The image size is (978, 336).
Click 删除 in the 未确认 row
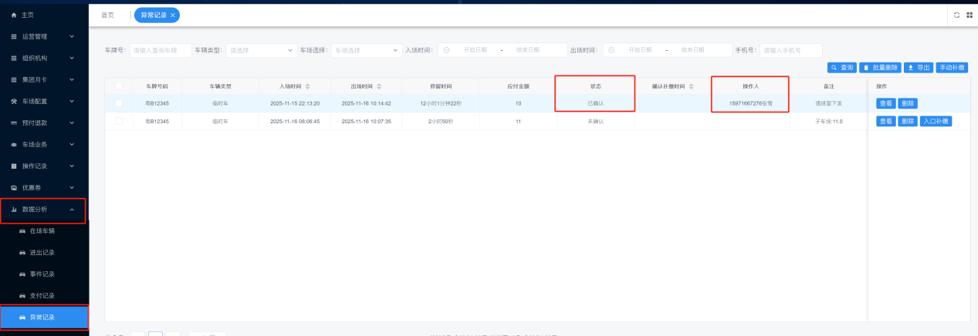pyautogui.click(x=907, y=121)
